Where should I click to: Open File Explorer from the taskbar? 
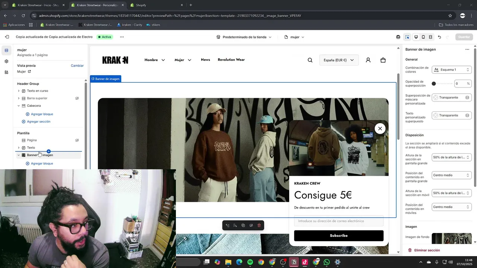tap(228, 262)
